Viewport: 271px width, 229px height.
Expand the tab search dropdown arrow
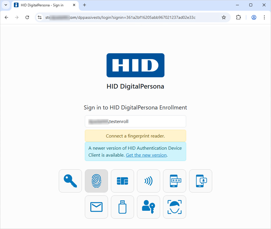tap(6, 5)
